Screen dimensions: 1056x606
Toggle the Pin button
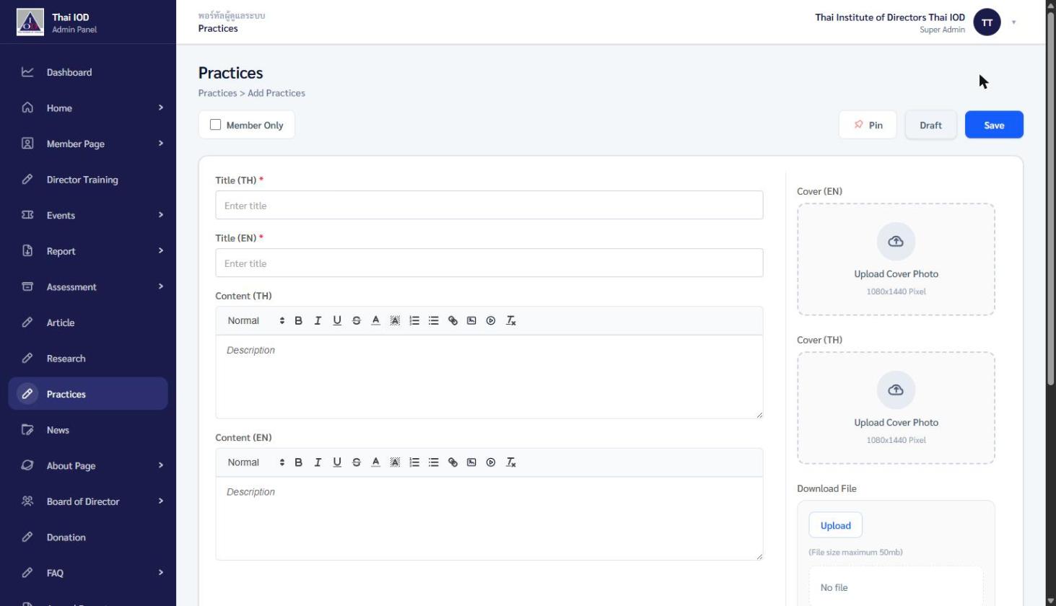pos(868,125)
